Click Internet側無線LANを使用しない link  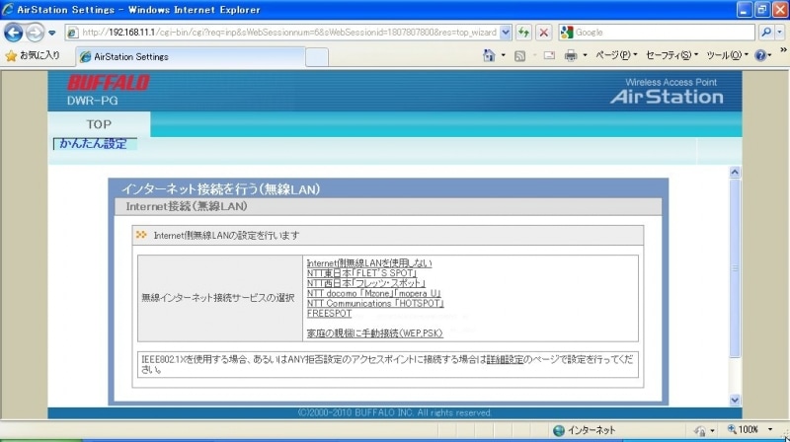point(369,263)
